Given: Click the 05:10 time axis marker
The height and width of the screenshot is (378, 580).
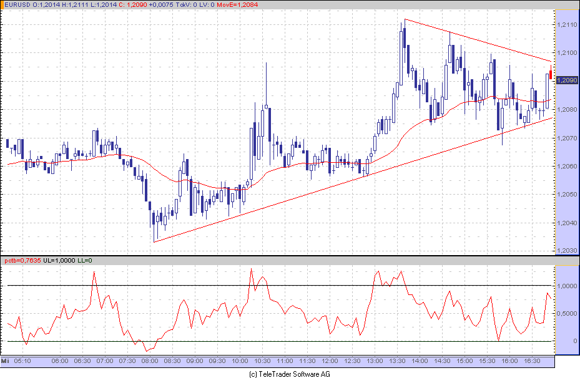Looking at the screenshot, I should point(22,361).
